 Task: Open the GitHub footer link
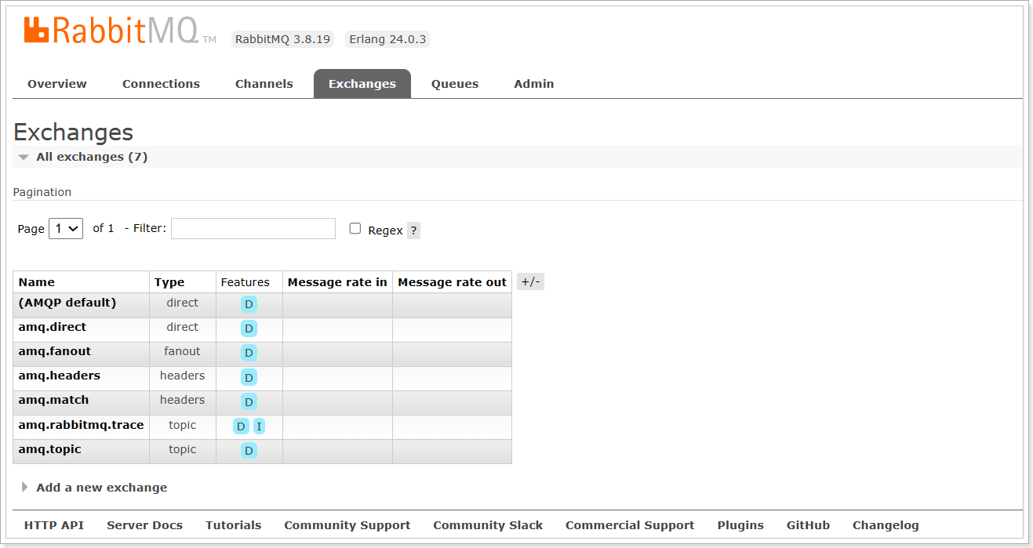click(x=808, y=525)
